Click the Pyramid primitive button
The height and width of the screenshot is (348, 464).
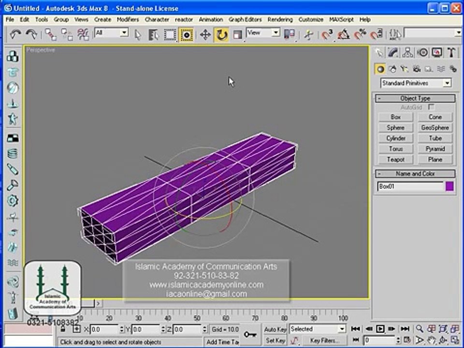click(435, 149)
